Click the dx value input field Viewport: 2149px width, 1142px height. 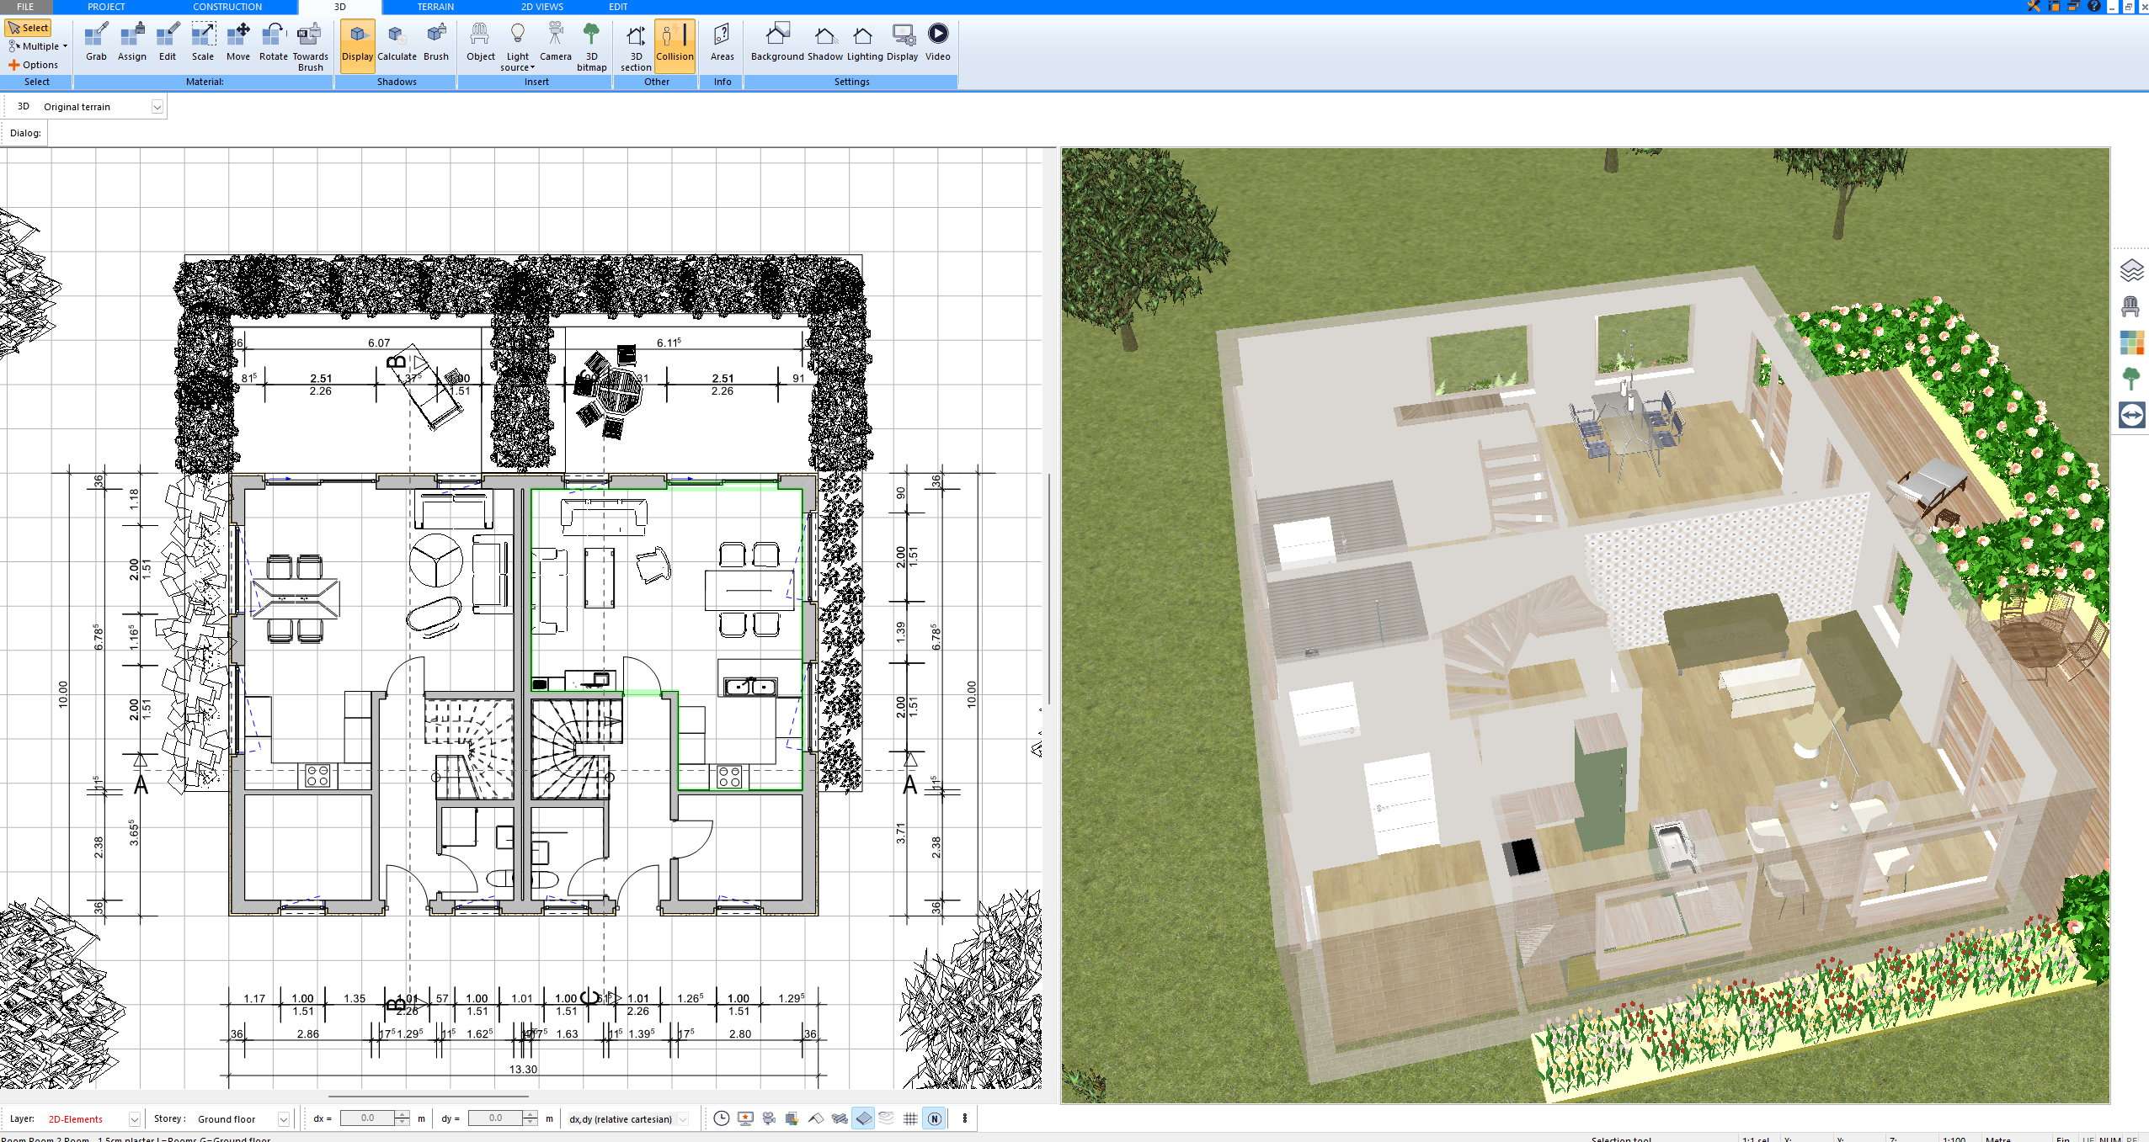click(x=368, y=1118)
